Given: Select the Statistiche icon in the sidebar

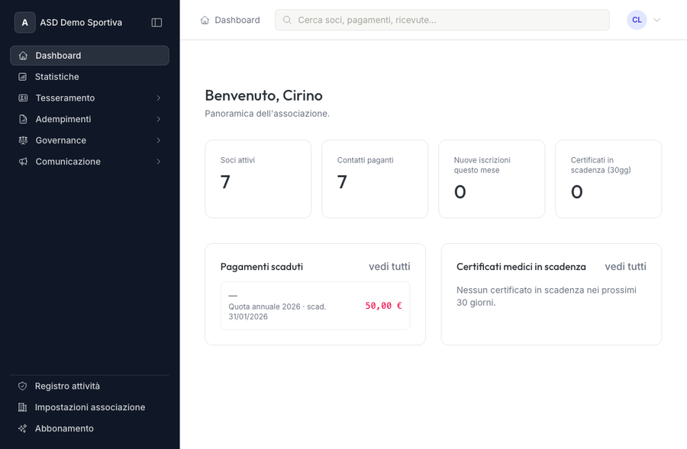Looking at the screenshot, I should [22, 76].
